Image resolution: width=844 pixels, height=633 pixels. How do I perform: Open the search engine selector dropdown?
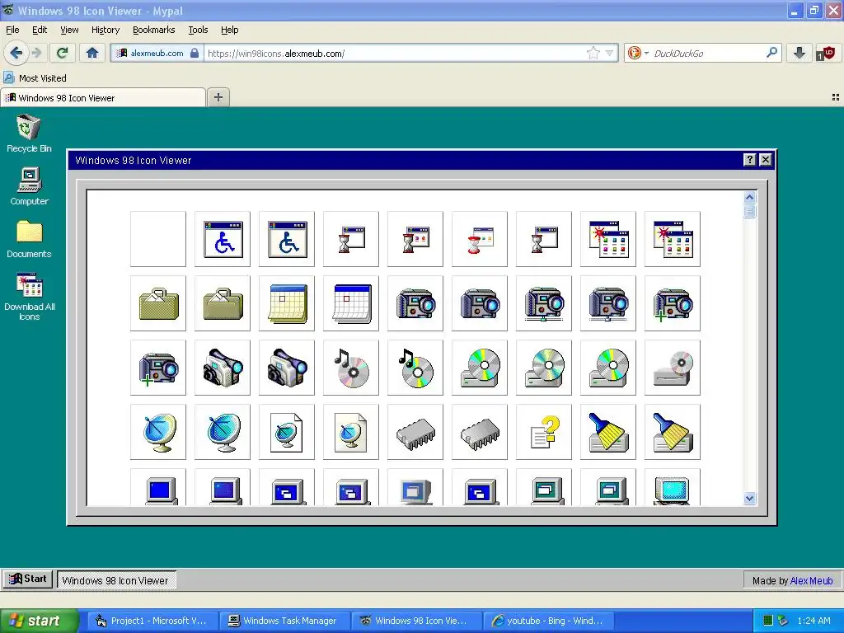(x=639, y=53)
